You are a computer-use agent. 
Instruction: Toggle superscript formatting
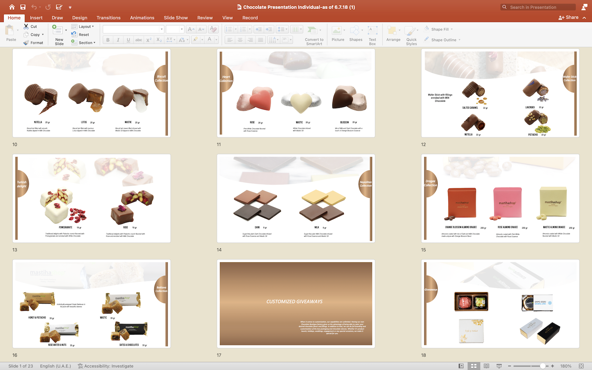[x=149, y=40]
